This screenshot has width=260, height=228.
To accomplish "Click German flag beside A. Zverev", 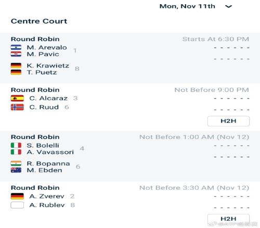I will pos(17,196).
